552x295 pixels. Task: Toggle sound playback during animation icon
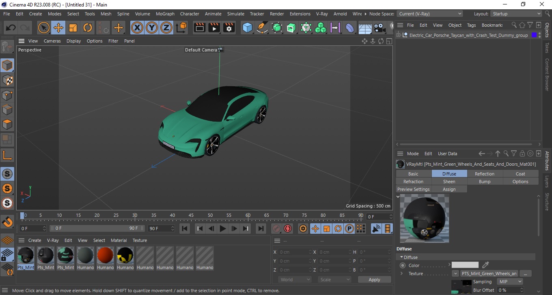[x=376, y=229]
